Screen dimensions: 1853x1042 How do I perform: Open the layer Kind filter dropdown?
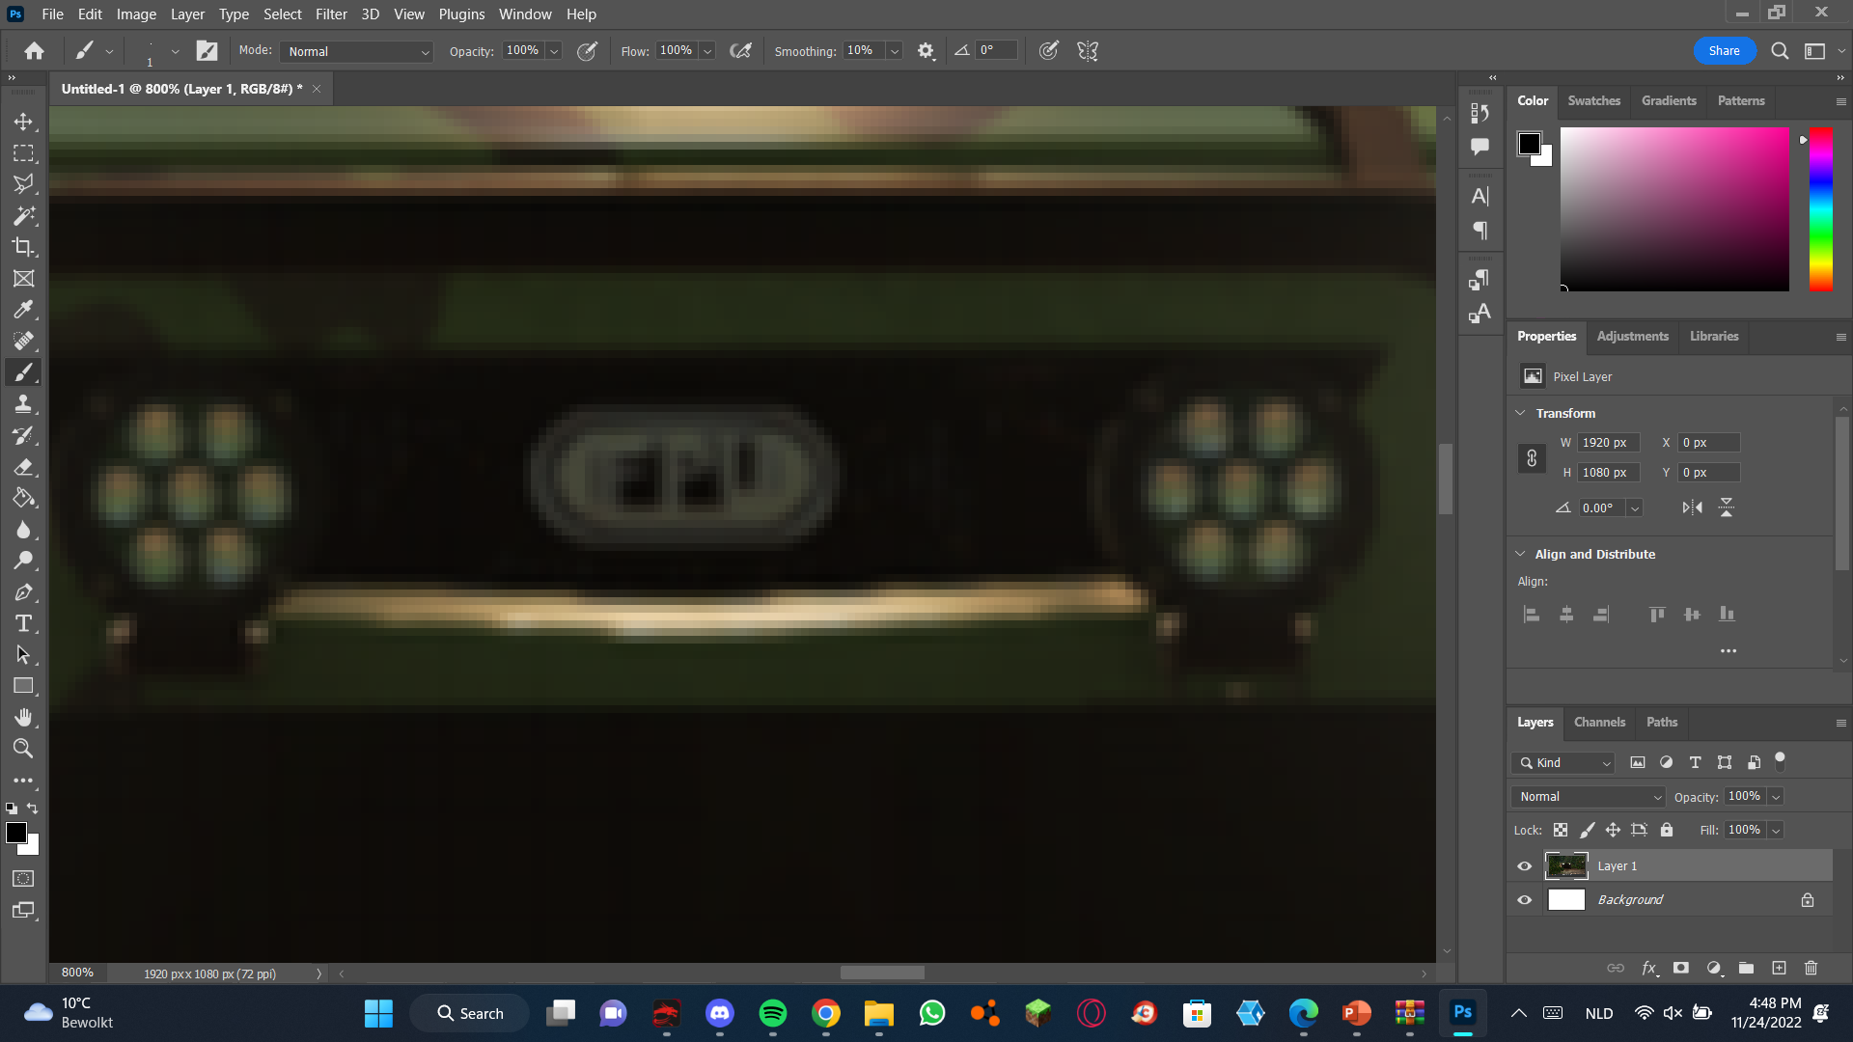point(1563,763)
